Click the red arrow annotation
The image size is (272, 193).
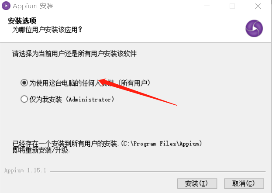138,92
